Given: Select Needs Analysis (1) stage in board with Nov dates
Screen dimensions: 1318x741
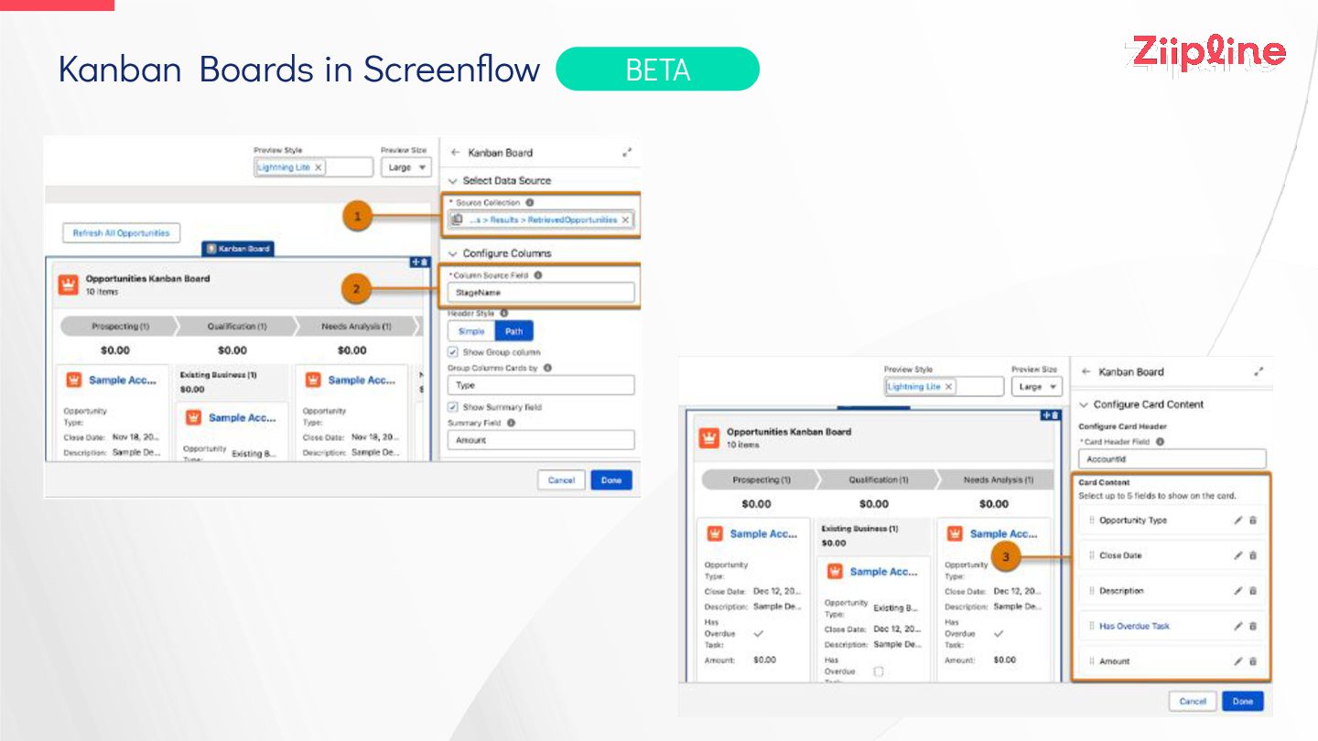Looking at the screenshot, I should [356, 326].
